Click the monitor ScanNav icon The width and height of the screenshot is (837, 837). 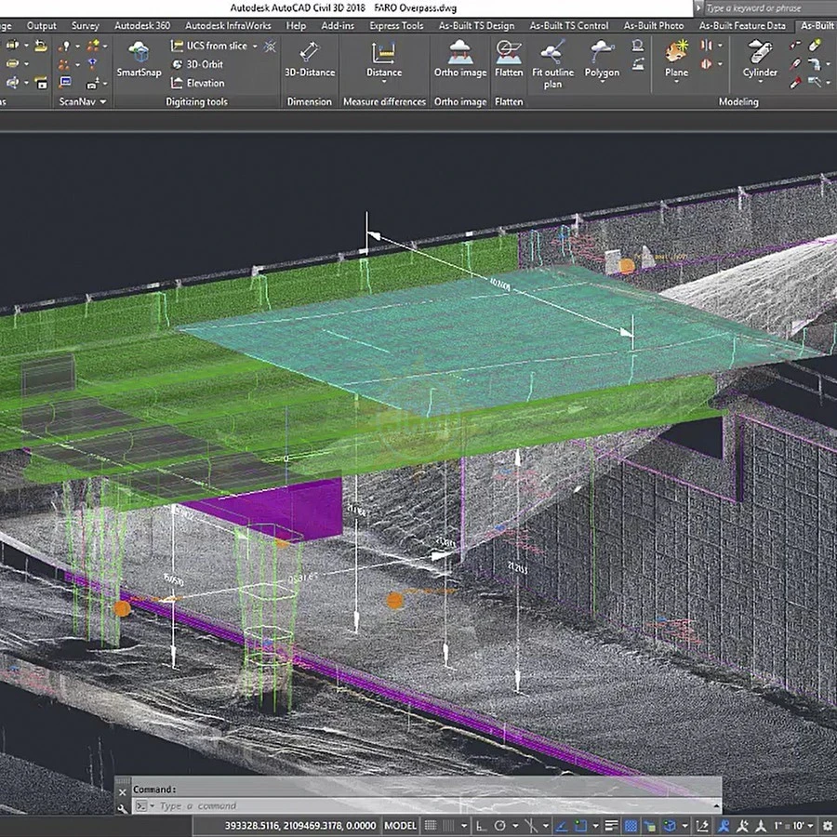coord(66,82)
